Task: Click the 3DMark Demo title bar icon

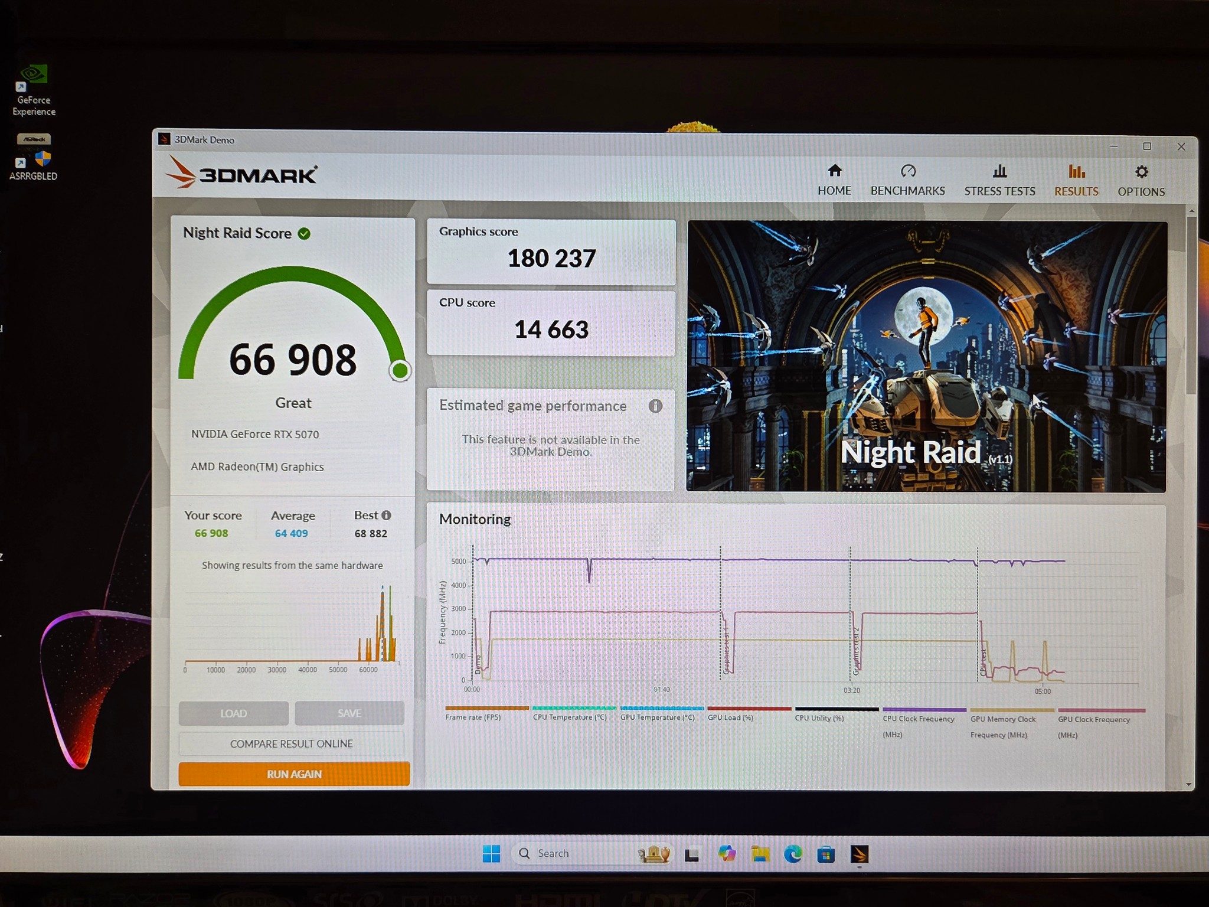Action: tap(164, 139)
